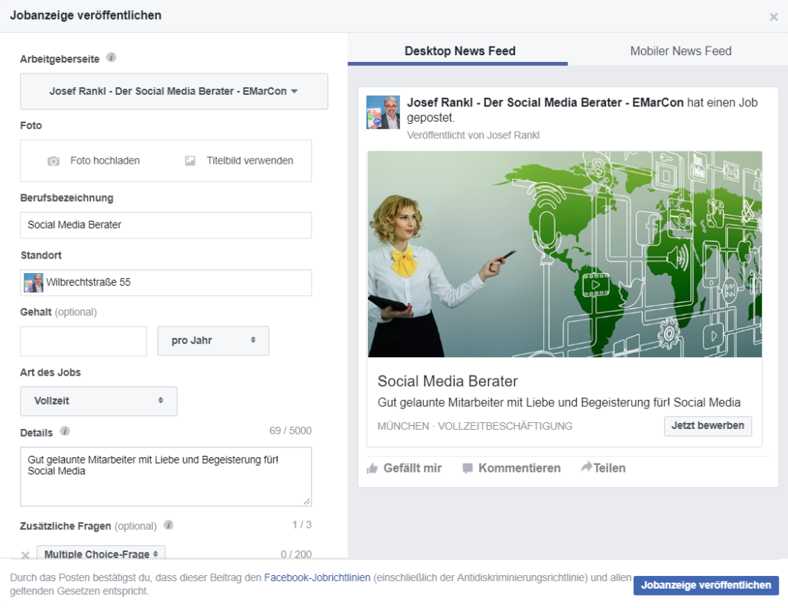The image size is (788, 608).
Task: Click the thumbs-up Gefällt mir icon
Action: 373,468
